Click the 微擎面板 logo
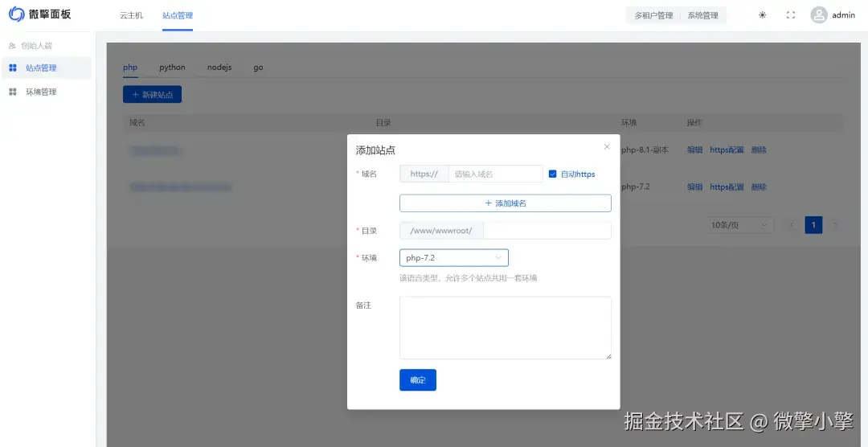This screenshot has height=447, width=868. (x=40, y=15)
